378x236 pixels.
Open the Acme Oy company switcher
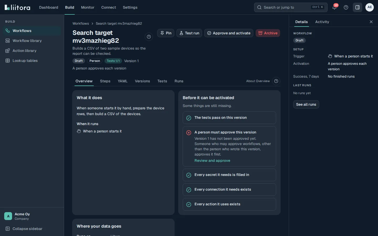(x=32, y=216)
